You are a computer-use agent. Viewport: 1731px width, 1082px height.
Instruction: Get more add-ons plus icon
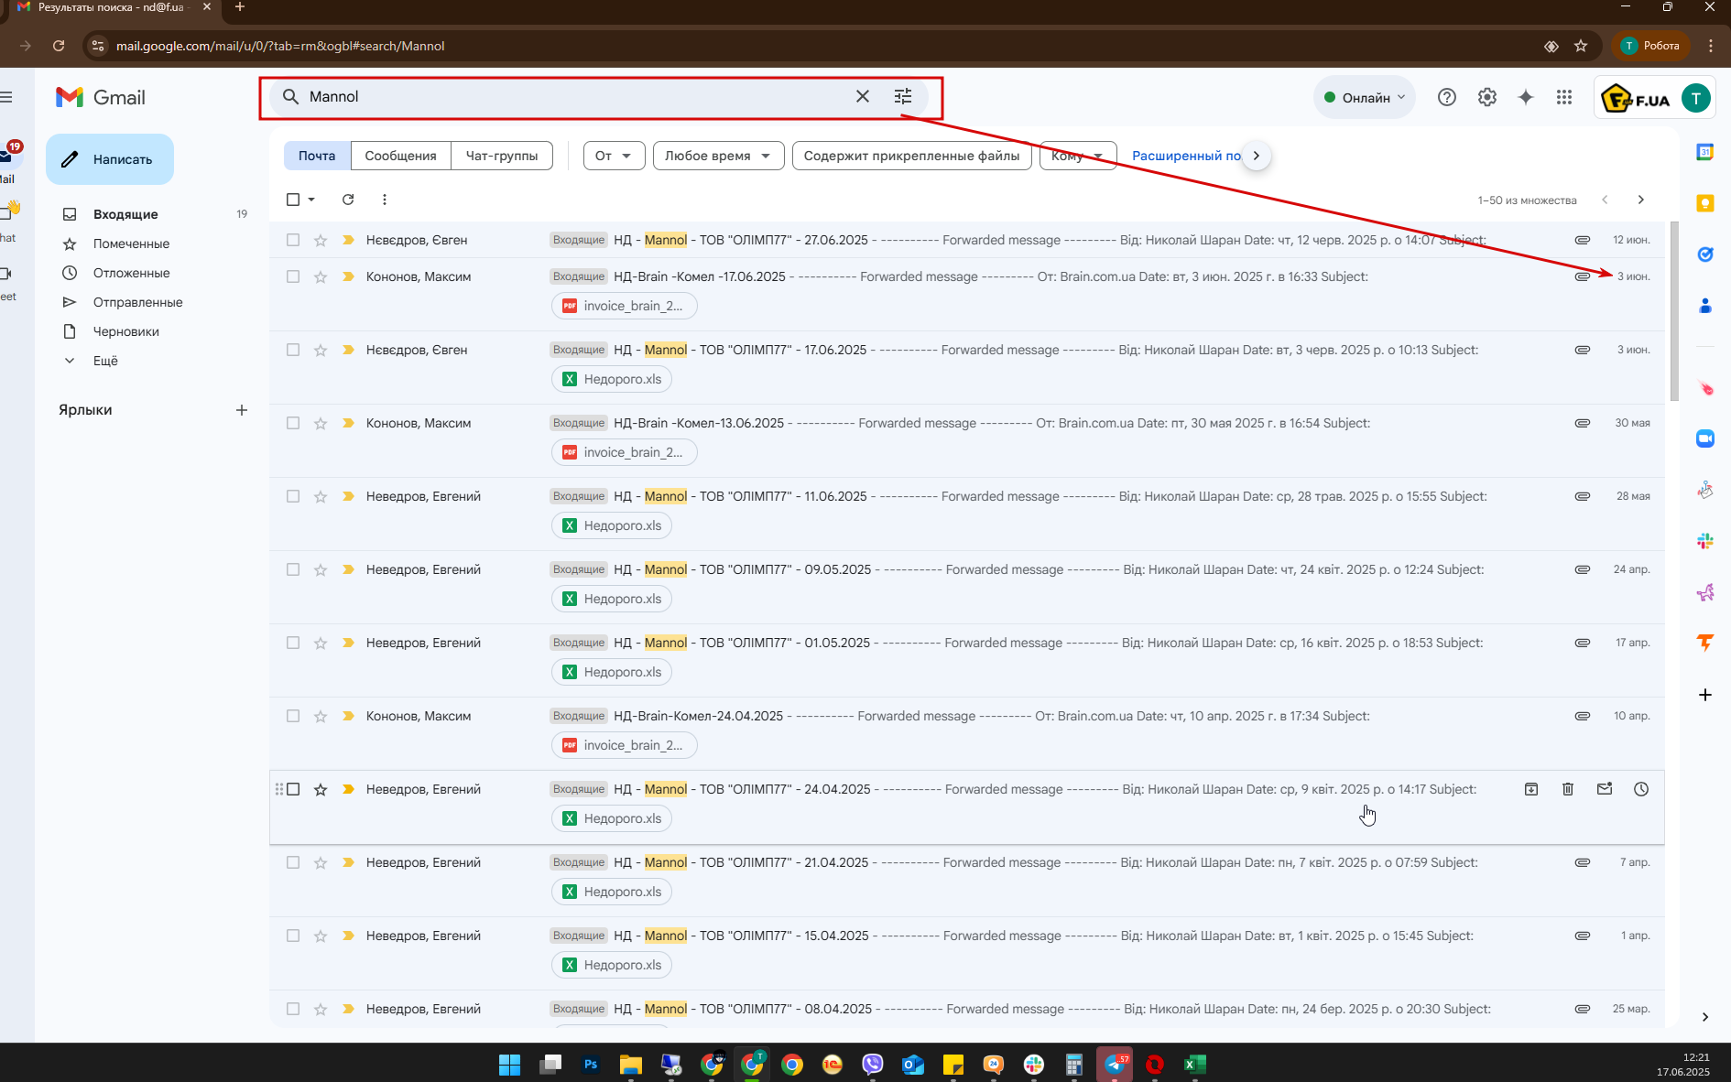click(x=1705, y=695)
